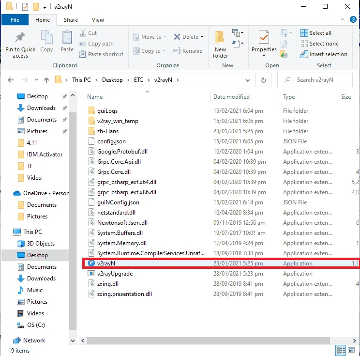Expand the Easy access dropdown
Screen dimensions: 360x356
tap(238, 43)
